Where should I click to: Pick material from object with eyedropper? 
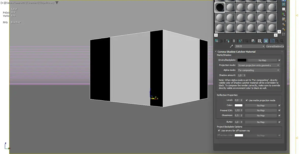[231, 46]
